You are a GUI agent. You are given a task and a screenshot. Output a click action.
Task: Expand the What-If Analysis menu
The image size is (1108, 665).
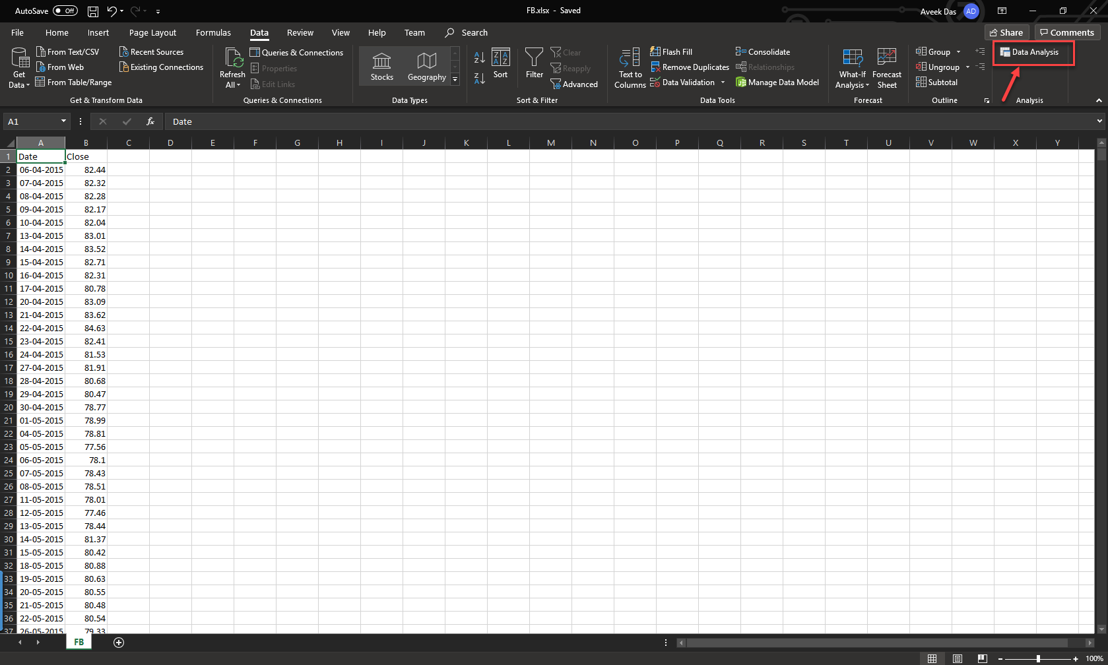tap(852, 80)
